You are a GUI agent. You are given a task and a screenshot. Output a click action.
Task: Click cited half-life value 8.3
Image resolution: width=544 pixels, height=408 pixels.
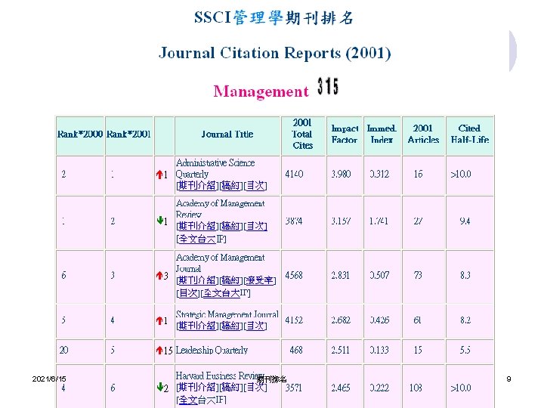pyautogui.click(x=465, y=276)
